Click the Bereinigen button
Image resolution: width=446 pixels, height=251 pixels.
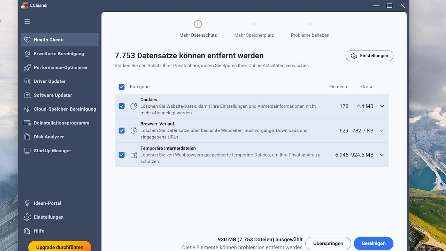pyautogui.click(x=374, y=243)
